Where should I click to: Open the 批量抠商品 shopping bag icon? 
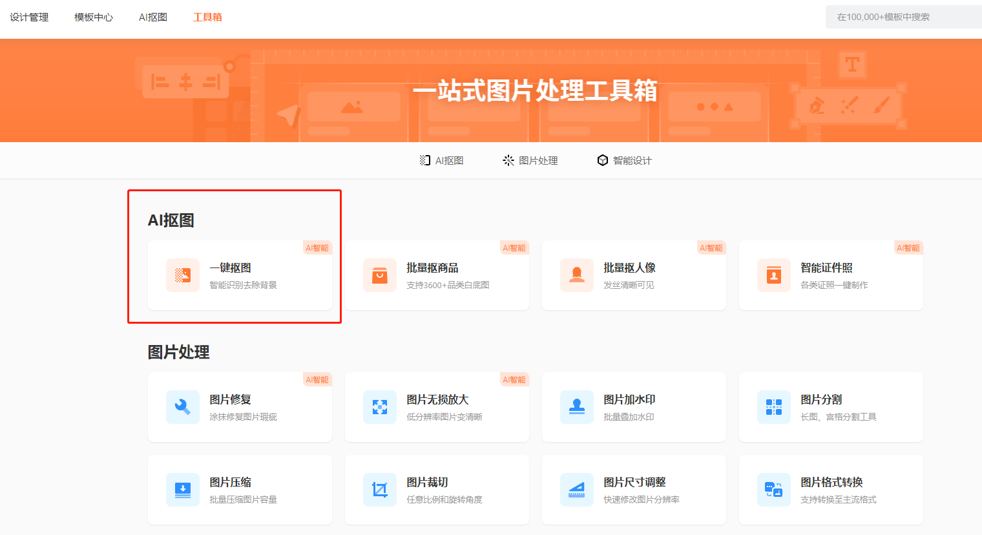coord(380,275)
